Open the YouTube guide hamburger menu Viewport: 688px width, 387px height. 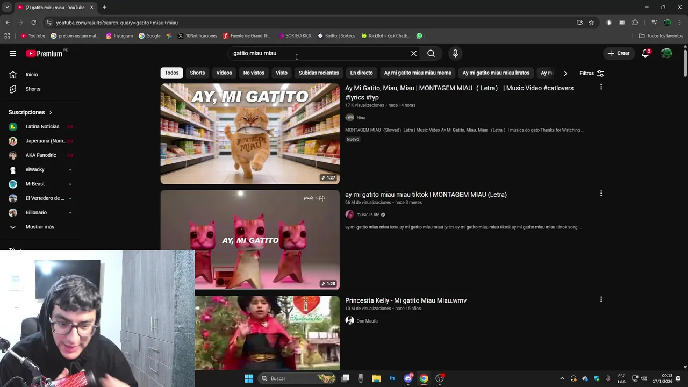13,53
